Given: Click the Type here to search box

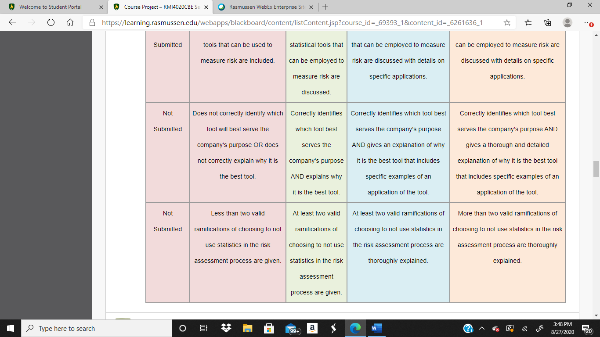Looking at the screenshot, I should point(97,328).
